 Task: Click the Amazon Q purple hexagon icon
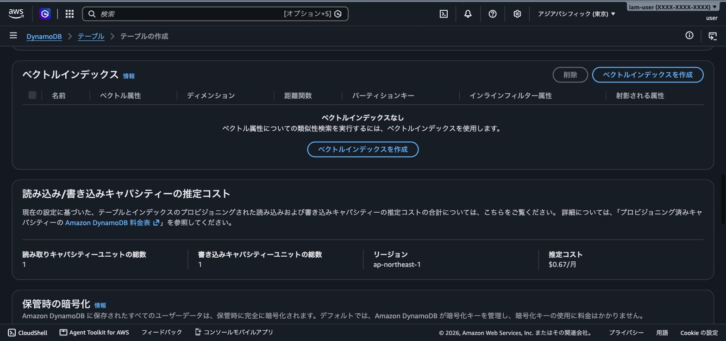tap(45, 14)
